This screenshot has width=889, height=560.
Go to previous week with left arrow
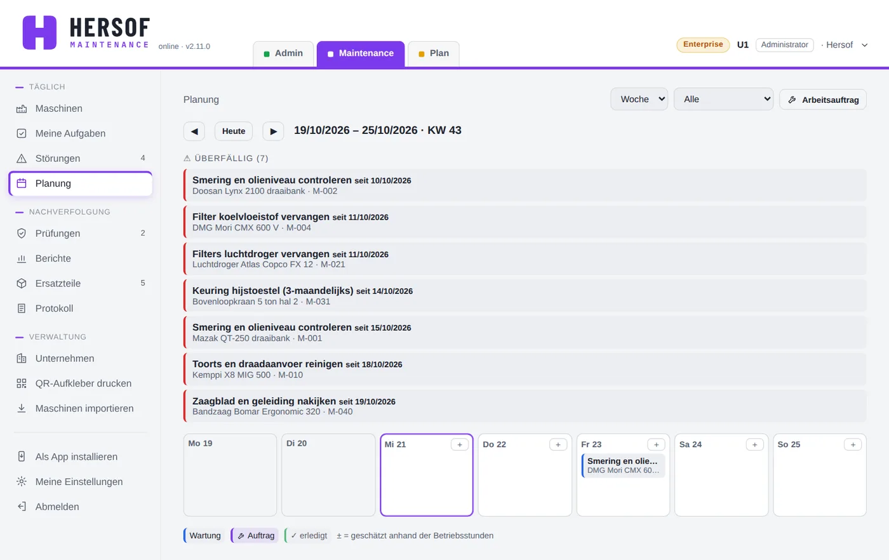(194, 131)
